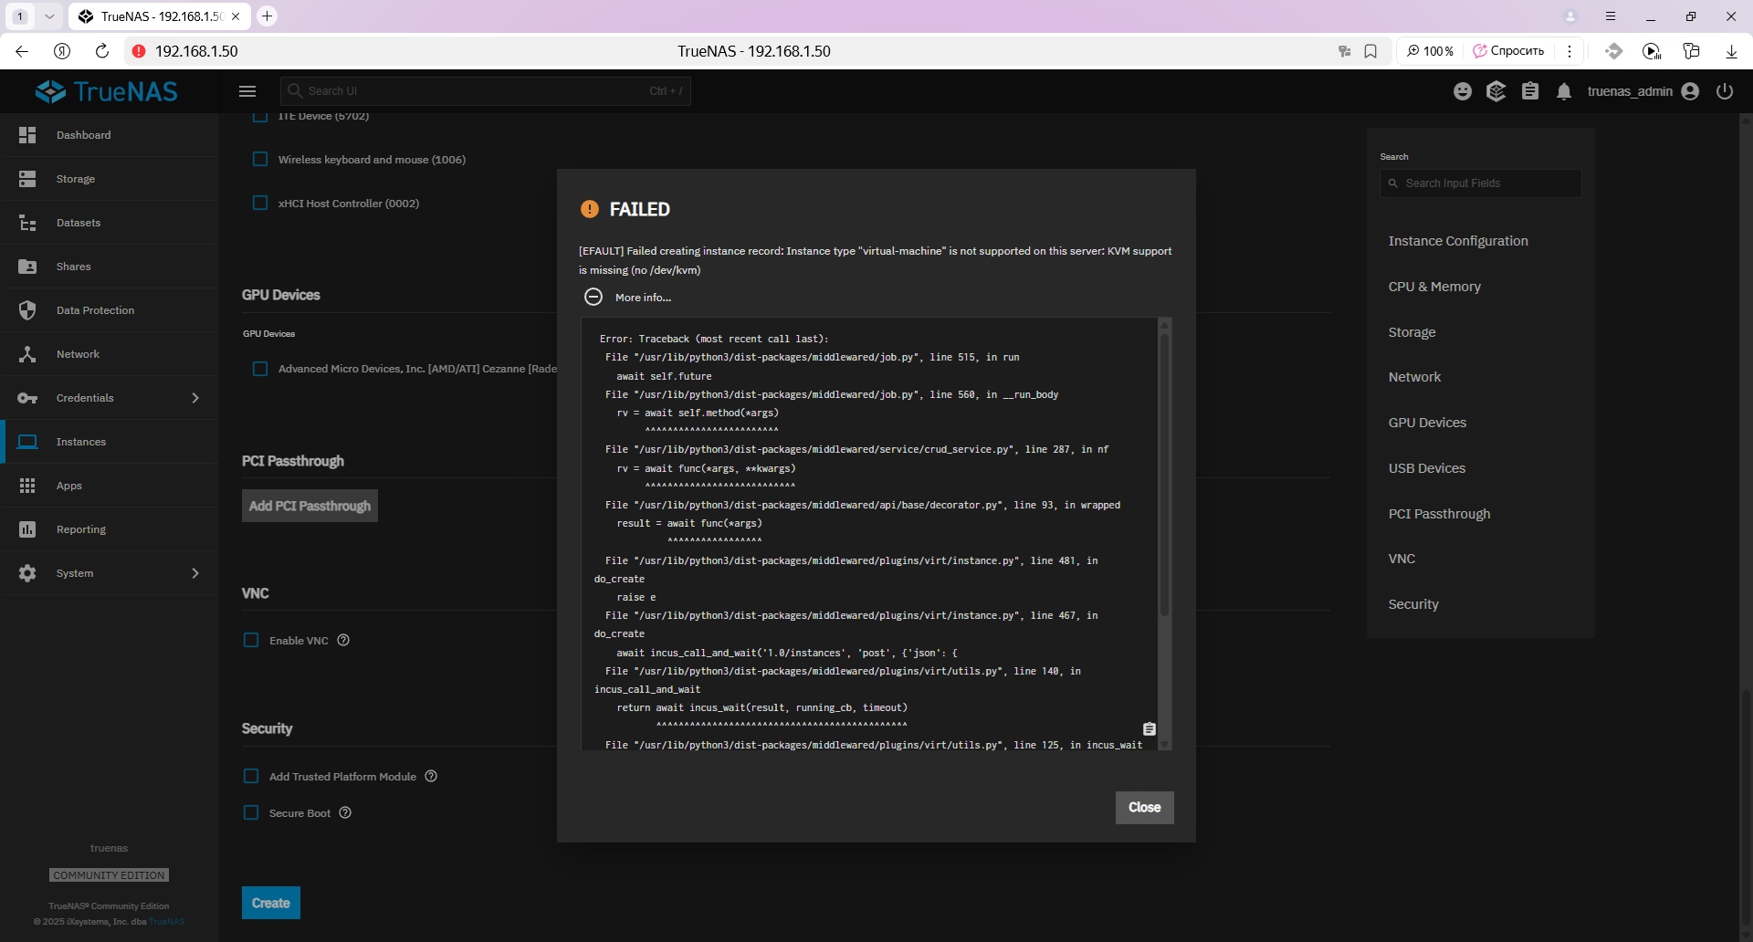Expand the Credentials submenu arrow
The width and height of the screenshot is (1753, 942).
click(x=195, y=398)
